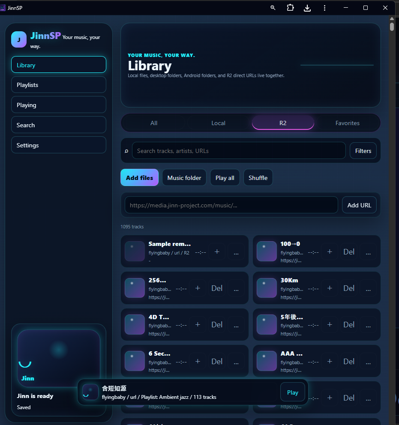Viewport: 399px width, 425px height.
Task: Delete the 256... track
Action: pos(217,288)
